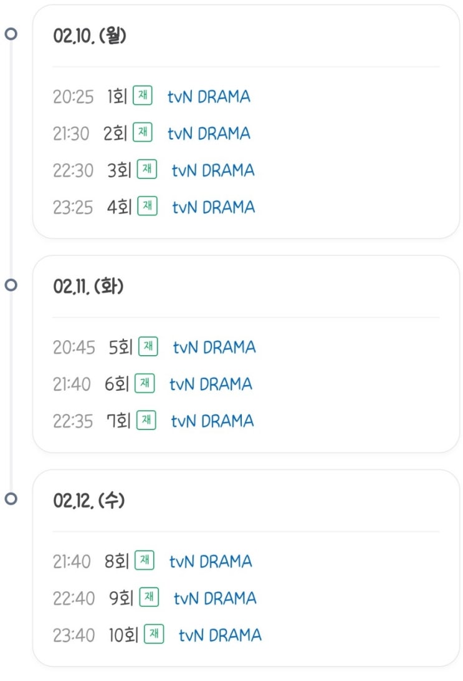The height and width of the screenshot is (681, 463).
Task: Select the 02.10. (월) timeline dot
Action: 11,34
